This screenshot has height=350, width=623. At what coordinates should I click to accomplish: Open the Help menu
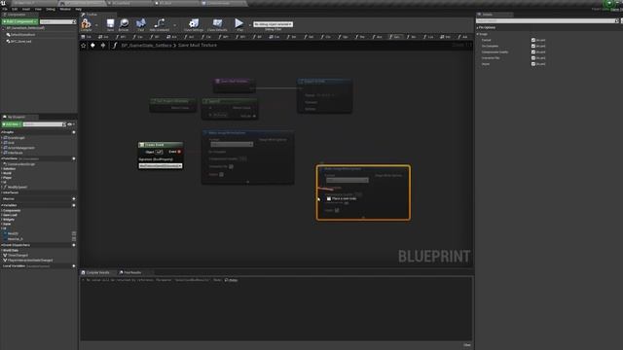point(79,9)
